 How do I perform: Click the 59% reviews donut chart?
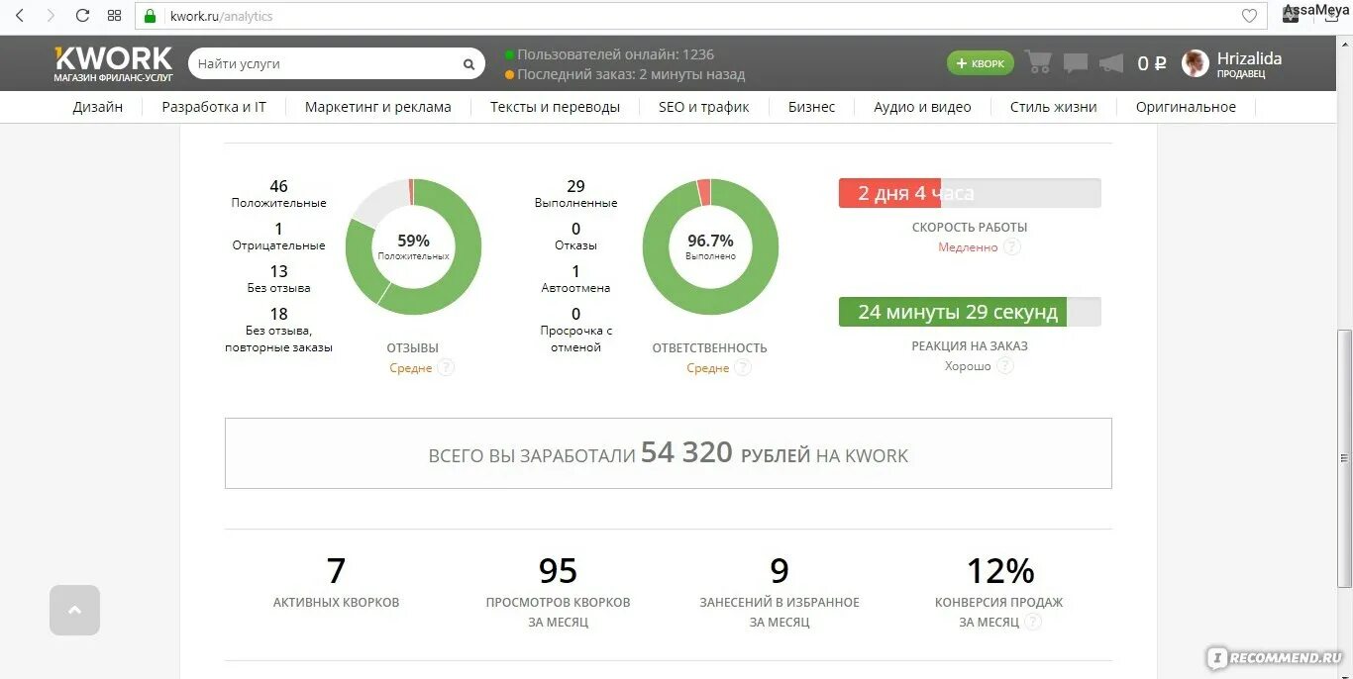413,247
